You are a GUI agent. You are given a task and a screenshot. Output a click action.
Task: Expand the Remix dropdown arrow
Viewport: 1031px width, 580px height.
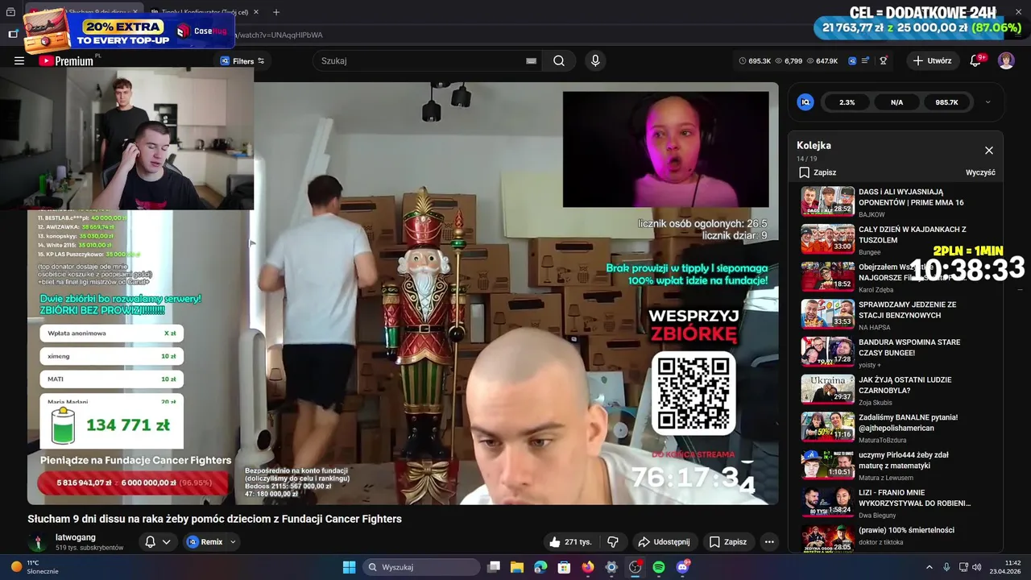[x=233, y=542]
